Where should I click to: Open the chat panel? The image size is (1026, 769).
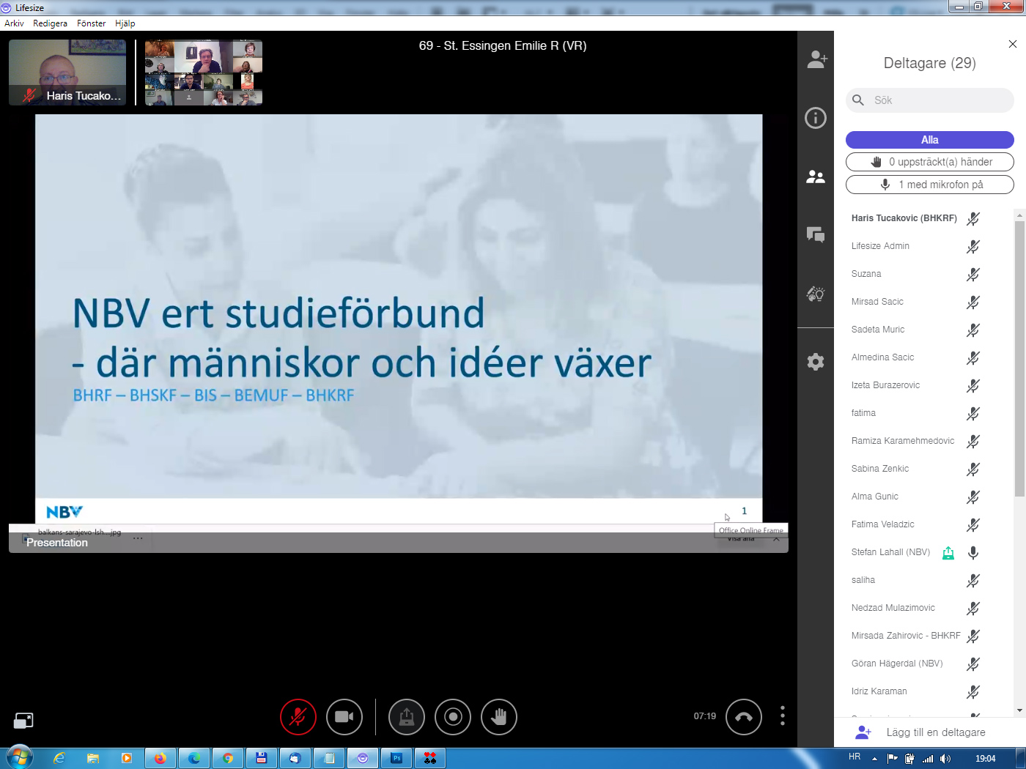816,234
